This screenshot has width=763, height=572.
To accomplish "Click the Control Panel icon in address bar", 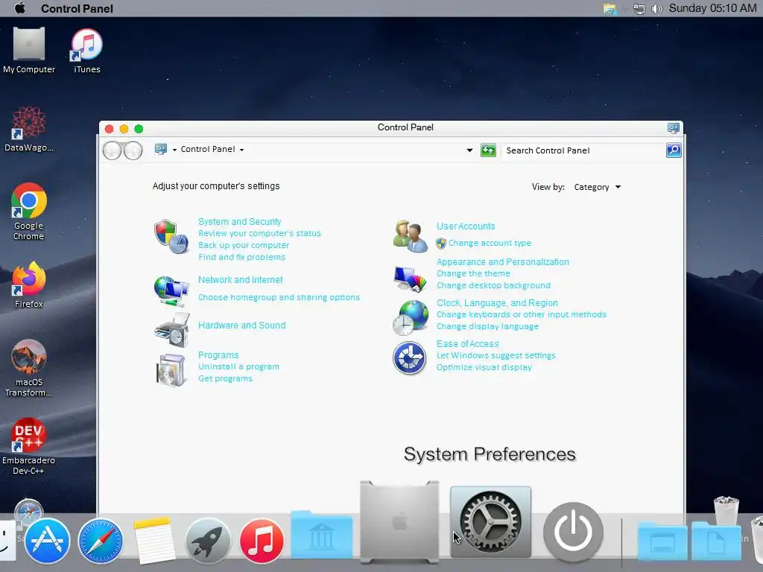I will (x=161, y=149).
